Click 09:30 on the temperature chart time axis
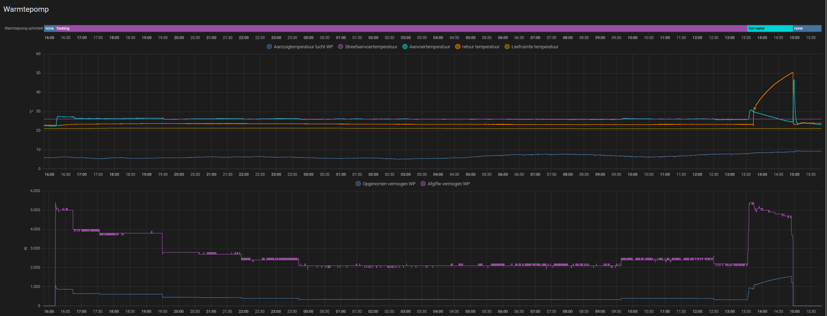827x316 pixels. point(616,175)
